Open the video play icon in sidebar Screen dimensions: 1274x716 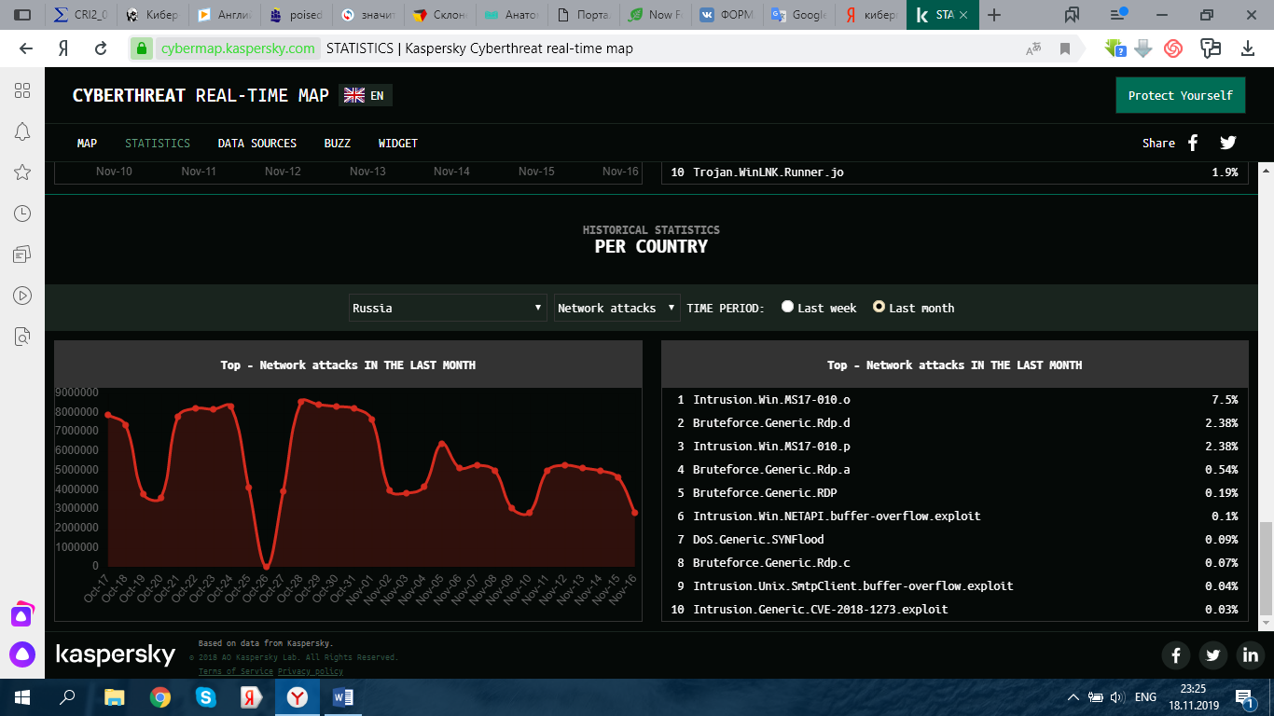(22, 296)
